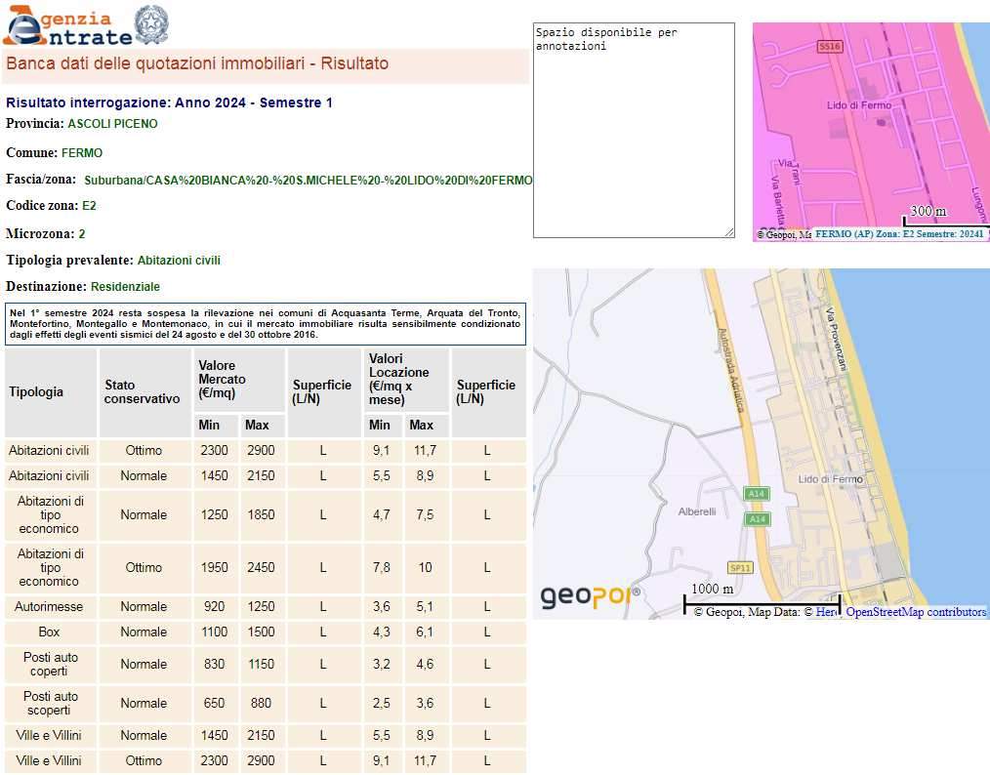Screen dimensions: 990x775
Task: Open the OpenStreetMap contributors link
Action: (916, 612)
